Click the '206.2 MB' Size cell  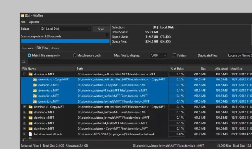point(200,134)
